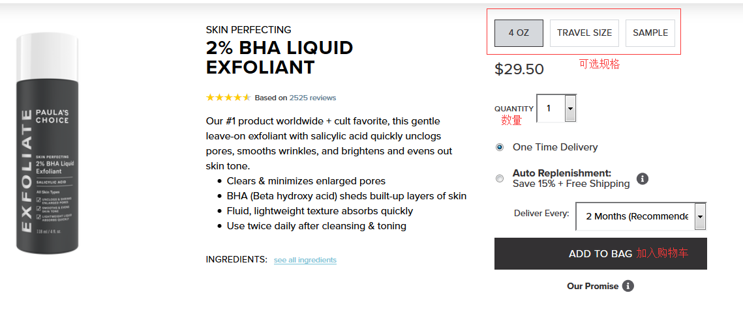Click the INGREDIENTS label

tap(236, 259)
